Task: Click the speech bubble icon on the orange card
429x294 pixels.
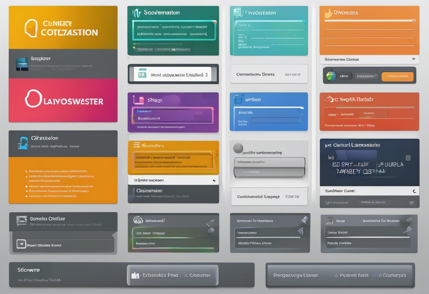Action: pos(328,12)
